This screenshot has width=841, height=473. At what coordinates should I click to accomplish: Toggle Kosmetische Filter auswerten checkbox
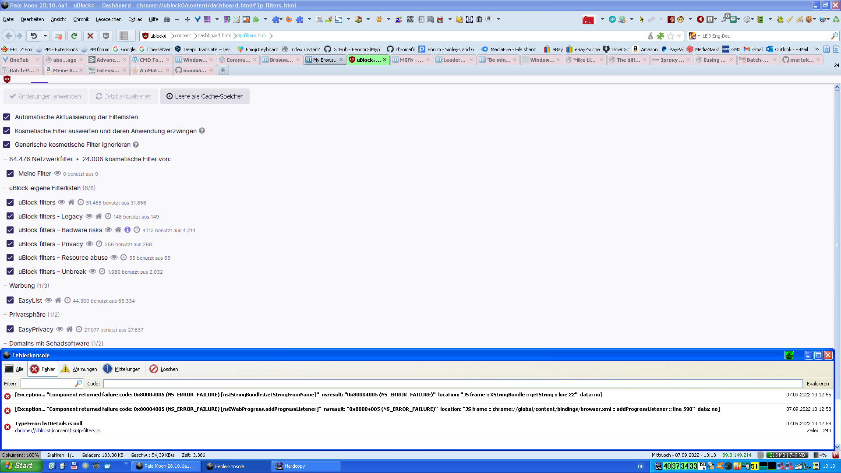coord(7,131)
